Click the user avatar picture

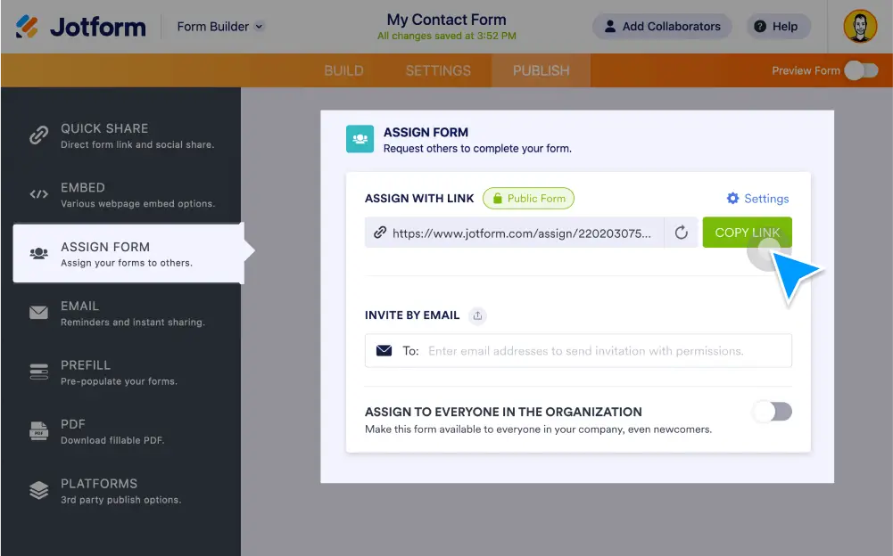coord(860,27)
